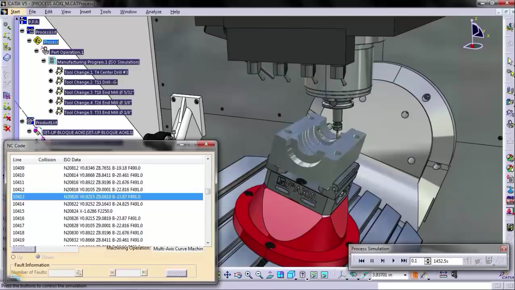Select NC code line 10415
The image size is (515, 290).
107,211
